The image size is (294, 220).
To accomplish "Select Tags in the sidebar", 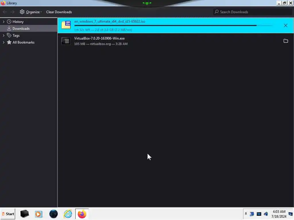I will tap(28, 35).
